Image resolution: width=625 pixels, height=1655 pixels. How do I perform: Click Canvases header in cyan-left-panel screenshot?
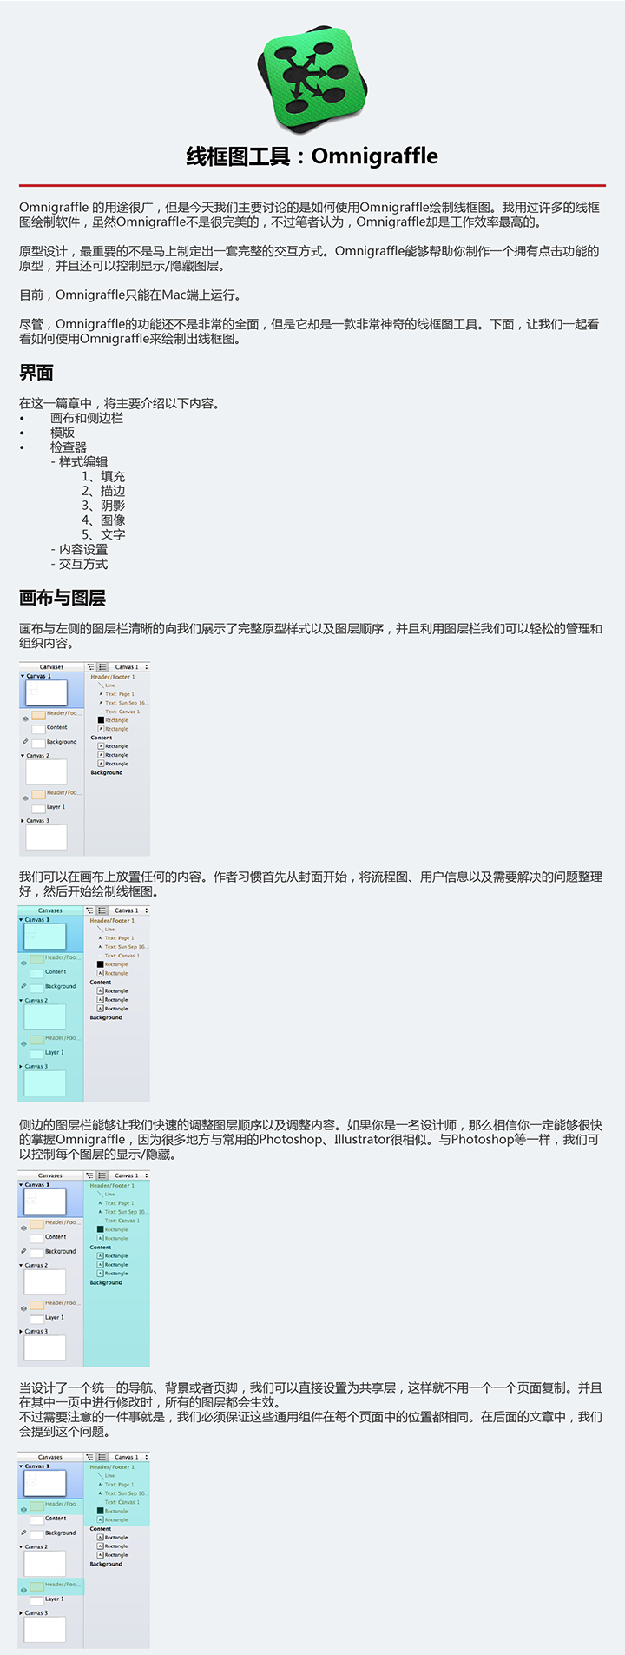(x=50, y=910)
